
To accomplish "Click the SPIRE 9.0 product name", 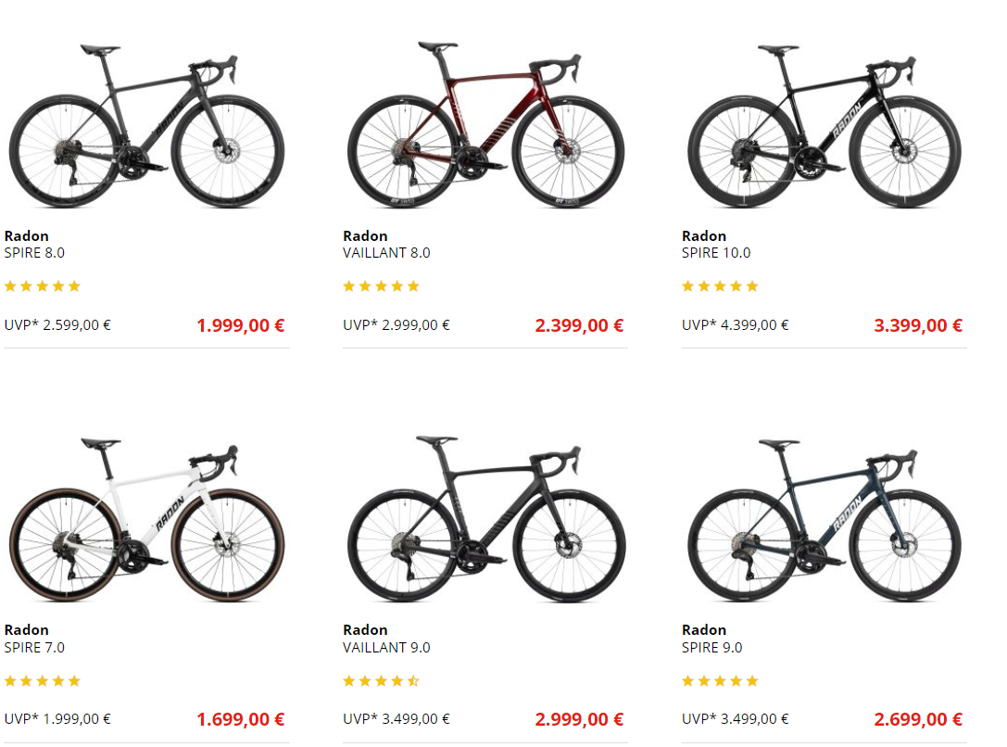I will [x=711, y=648].
